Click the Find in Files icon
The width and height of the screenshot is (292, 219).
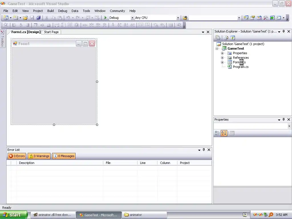click(x=185, y=18)
